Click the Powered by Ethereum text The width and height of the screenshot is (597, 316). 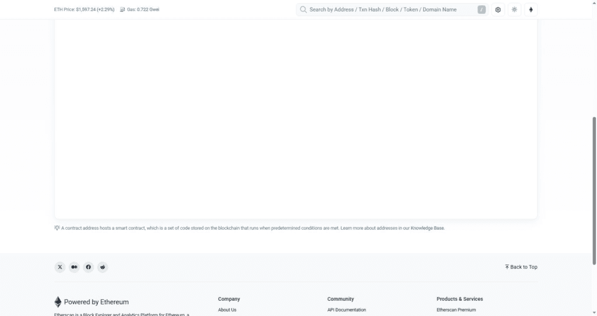coord(96,302)
